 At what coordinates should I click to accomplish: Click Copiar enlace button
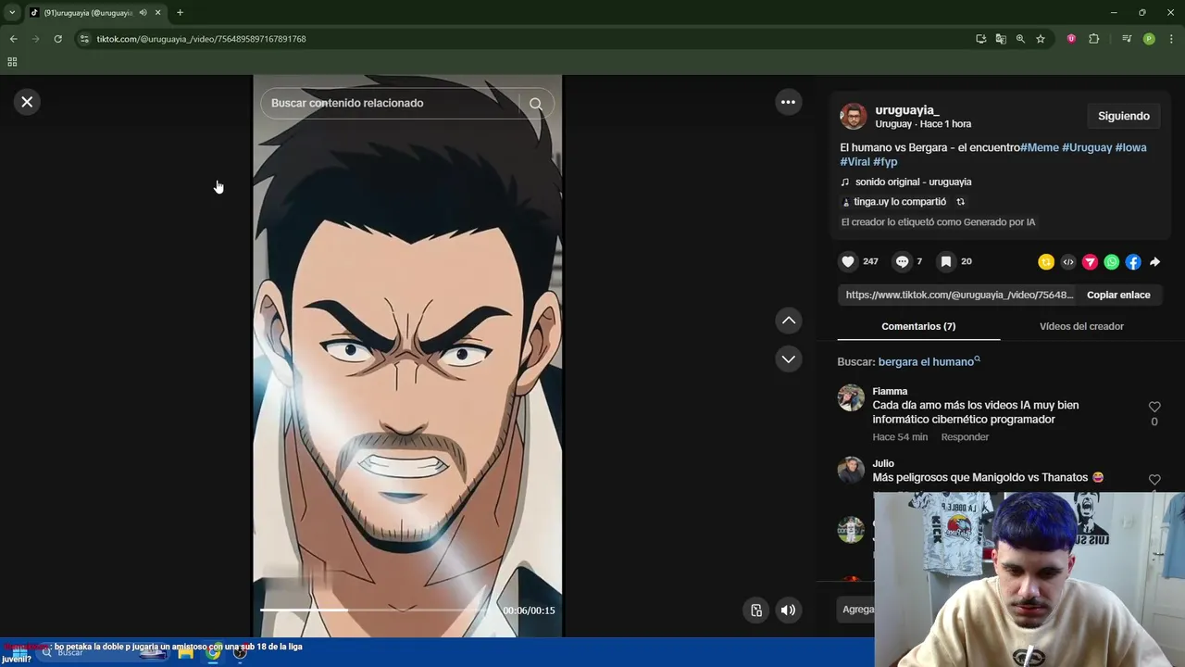1118,295
